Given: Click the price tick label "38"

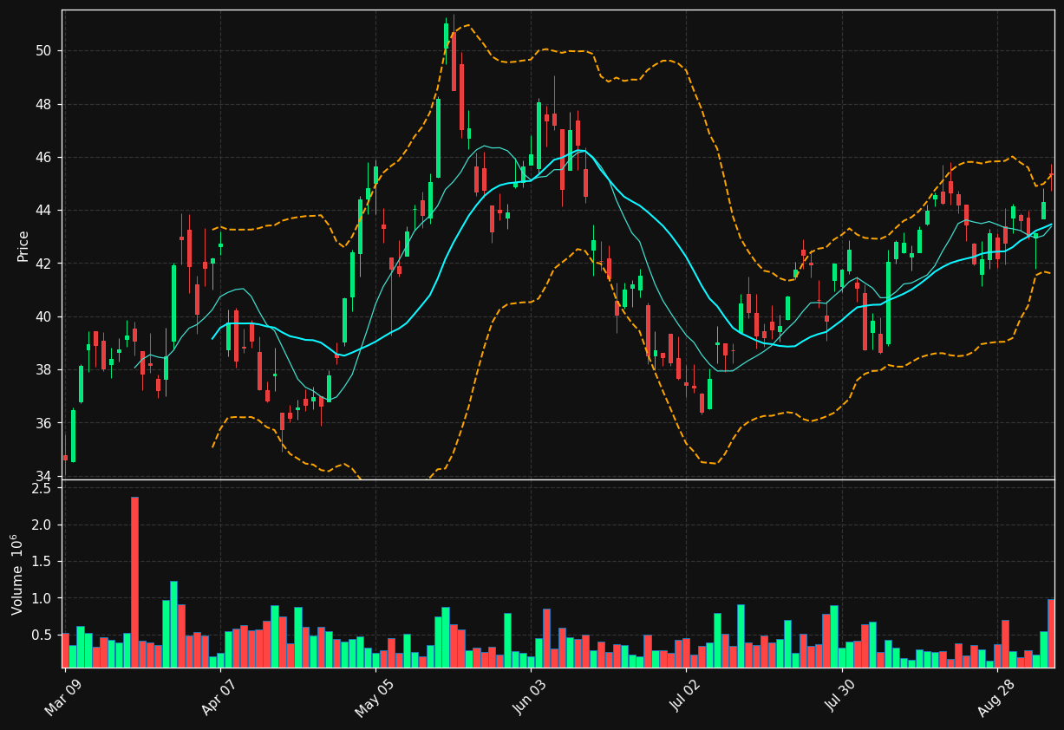Looking at the screenshot, I should pyautogui.click(x=45, y=370).
